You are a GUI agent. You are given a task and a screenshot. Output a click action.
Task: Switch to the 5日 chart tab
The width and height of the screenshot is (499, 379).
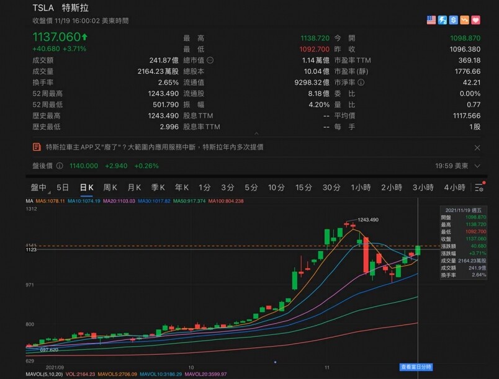point(63,187)
